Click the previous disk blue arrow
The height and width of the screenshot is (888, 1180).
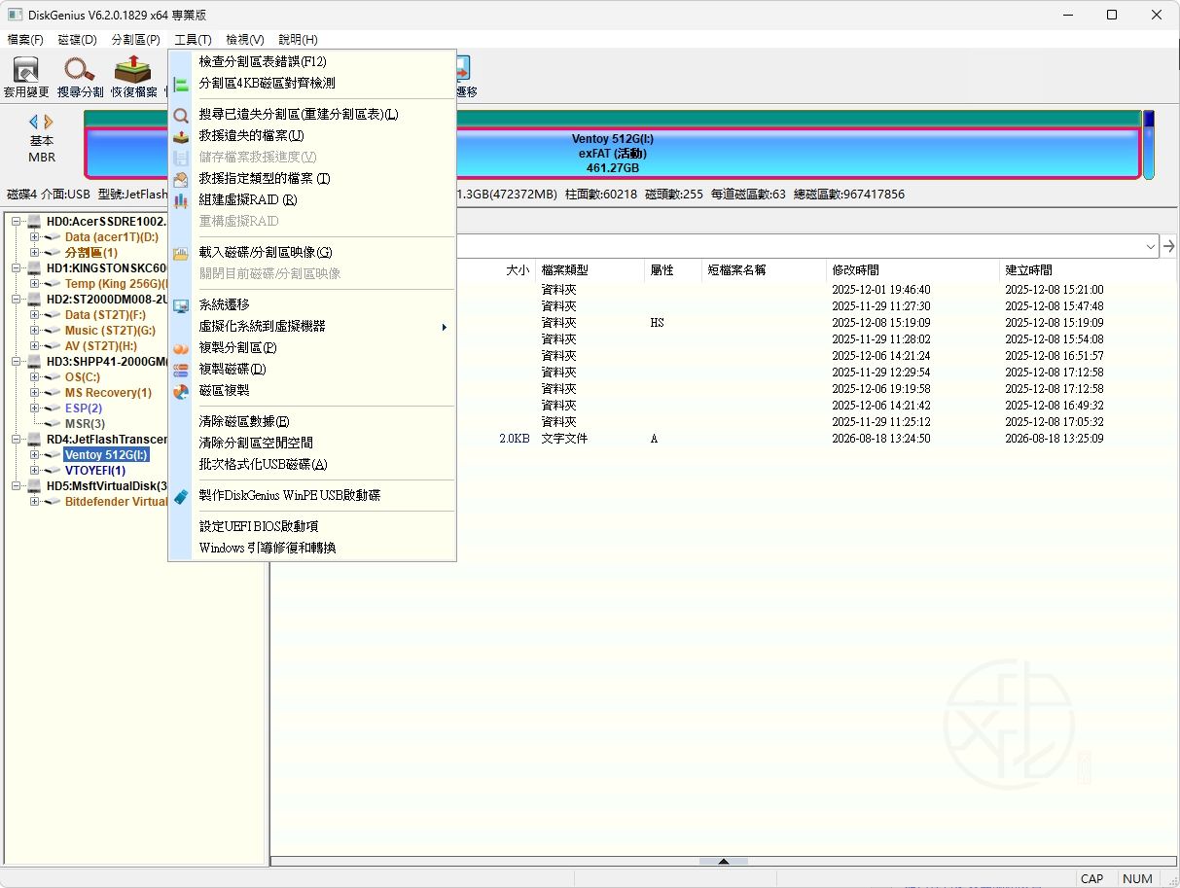34,122
